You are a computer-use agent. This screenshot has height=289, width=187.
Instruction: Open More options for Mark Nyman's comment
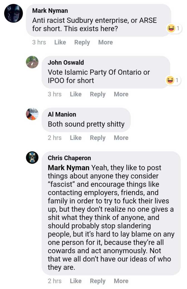click(x=105, y=42)
